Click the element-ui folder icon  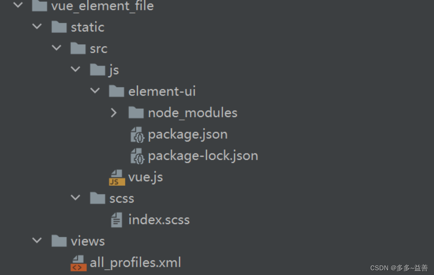click(117, 91)
